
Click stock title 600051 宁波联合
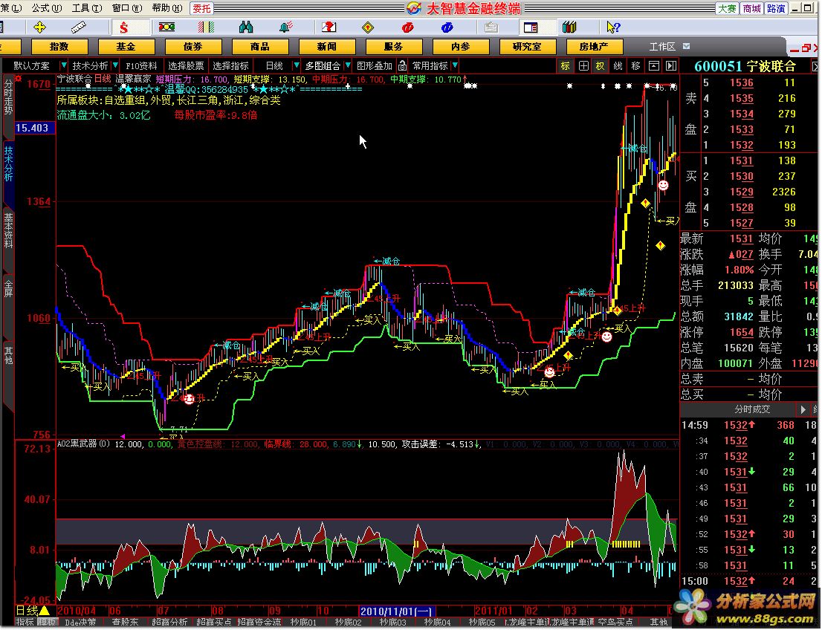tap(745, 66)
